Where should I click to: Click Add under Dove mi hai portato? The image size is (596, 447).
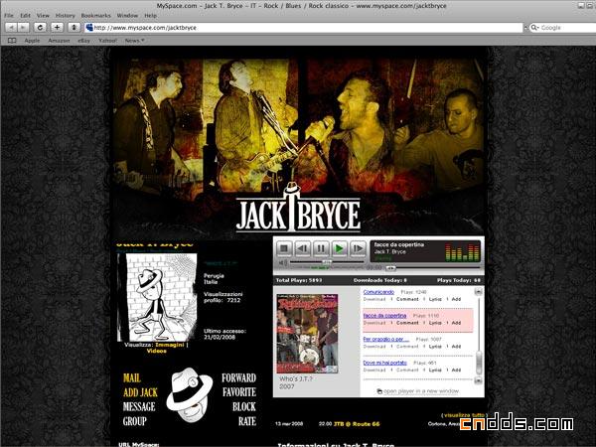456,371
